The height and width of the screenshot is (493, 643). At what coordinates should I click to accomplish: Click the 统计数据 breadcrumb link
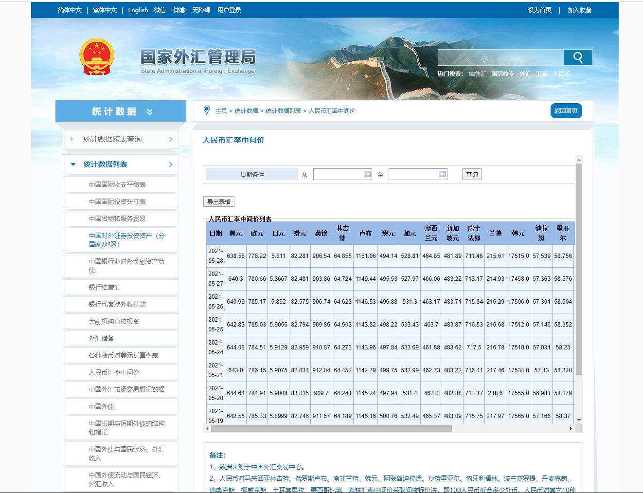(246, 111)
